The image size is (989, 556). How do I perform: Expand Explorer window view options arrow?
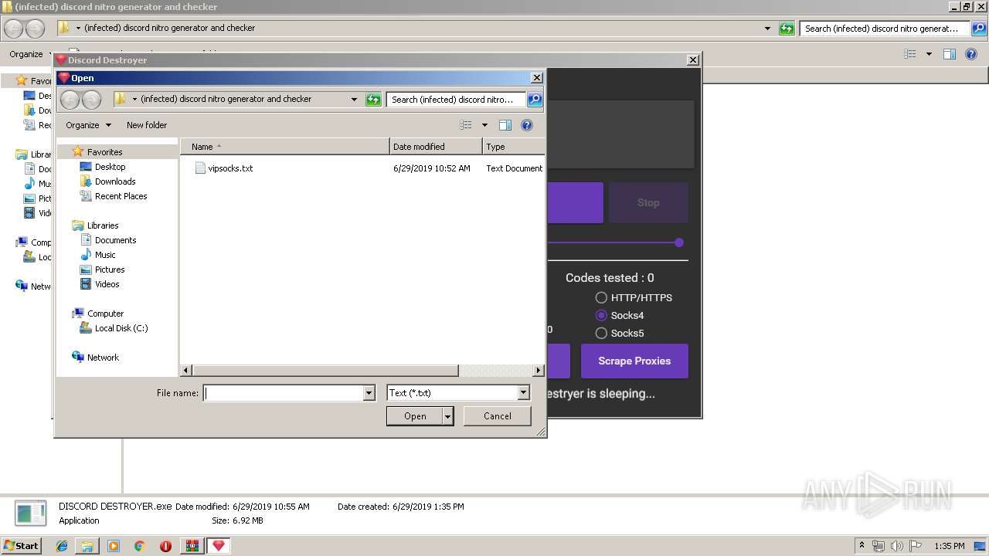coord(929,54)
